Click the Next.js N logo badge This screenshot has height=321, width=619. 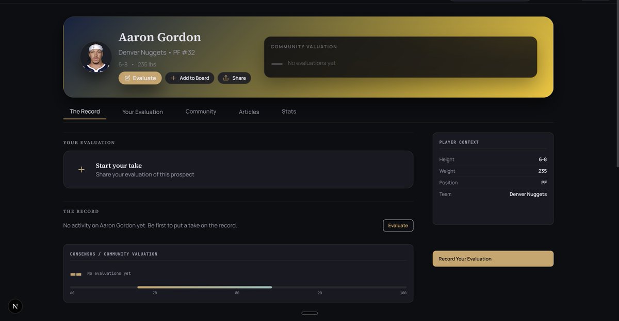[x=15, y=306]
